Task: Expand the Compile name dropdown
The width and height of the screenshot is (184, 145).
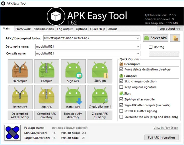Action: pyautogui.click(x=138, y=54)
